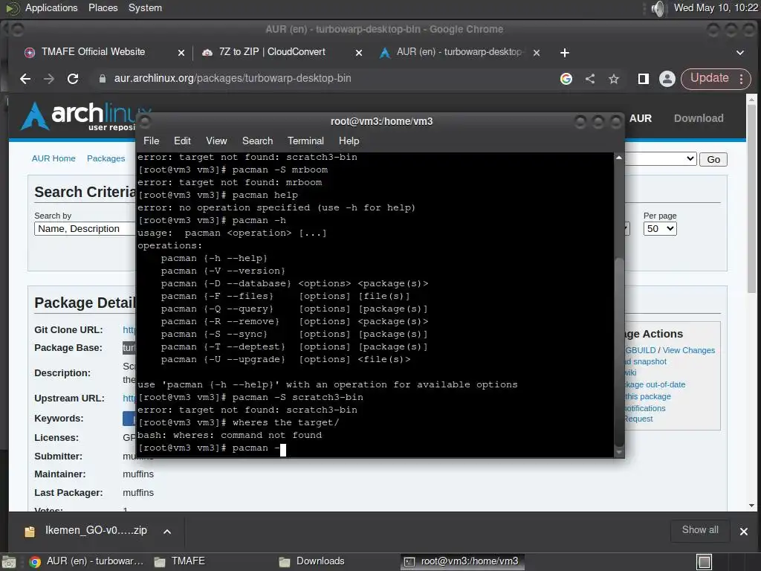Click View Changes link
The height and width of the screenshot is (571, 761).
coord(688,350)
